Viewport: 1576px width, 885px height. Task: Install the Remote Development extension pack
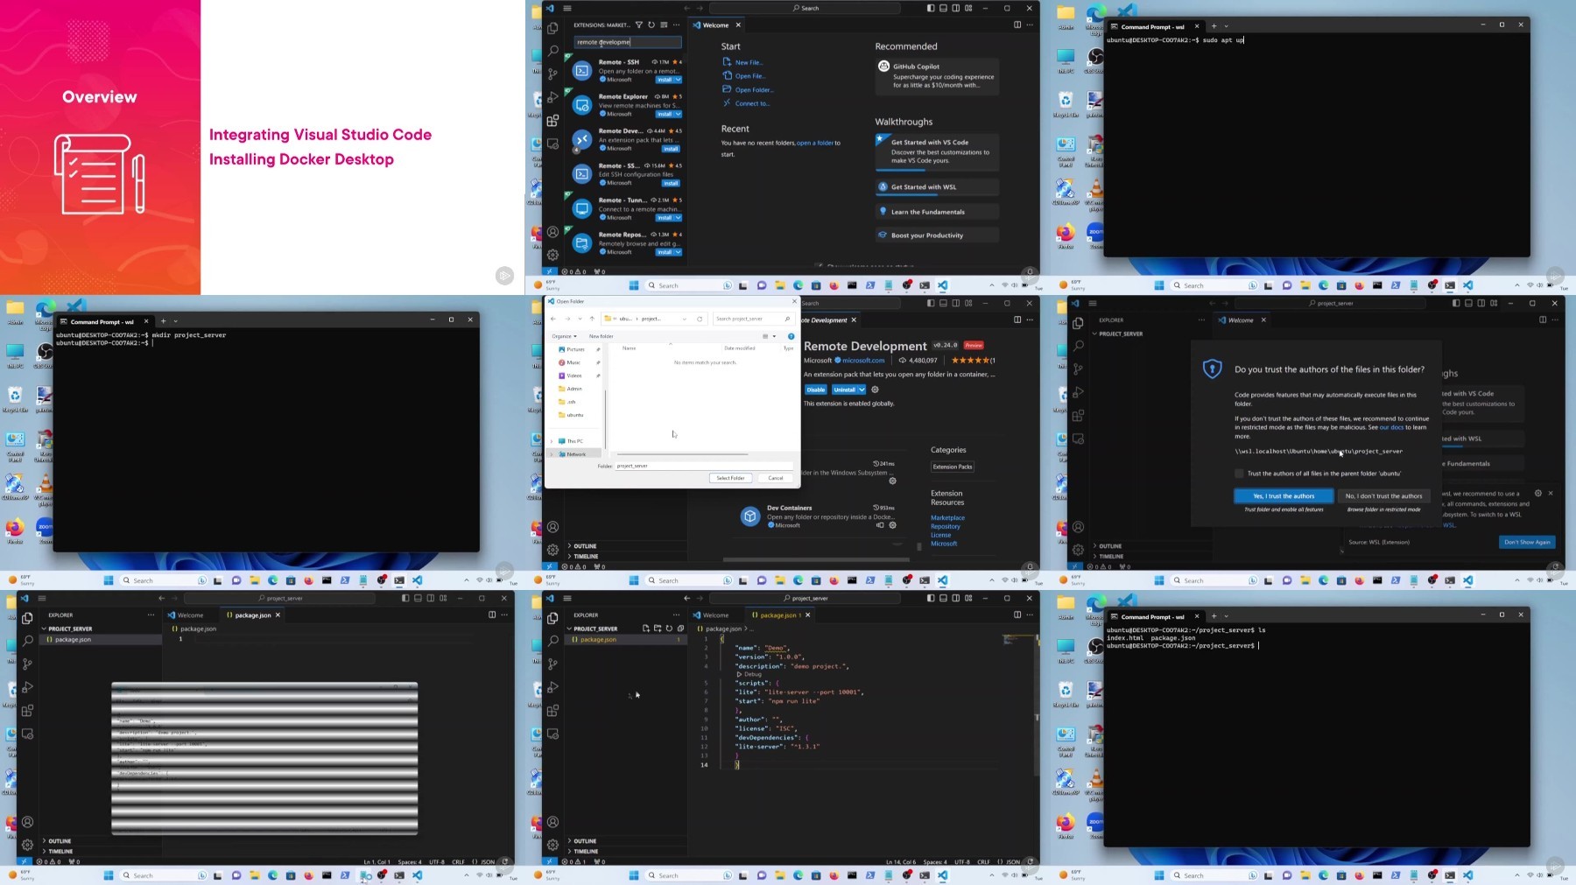(x=671, y=149)
